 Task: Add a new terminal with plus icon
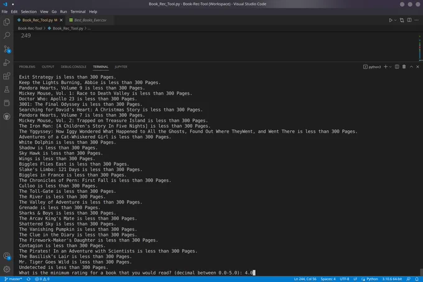[386, 67]
